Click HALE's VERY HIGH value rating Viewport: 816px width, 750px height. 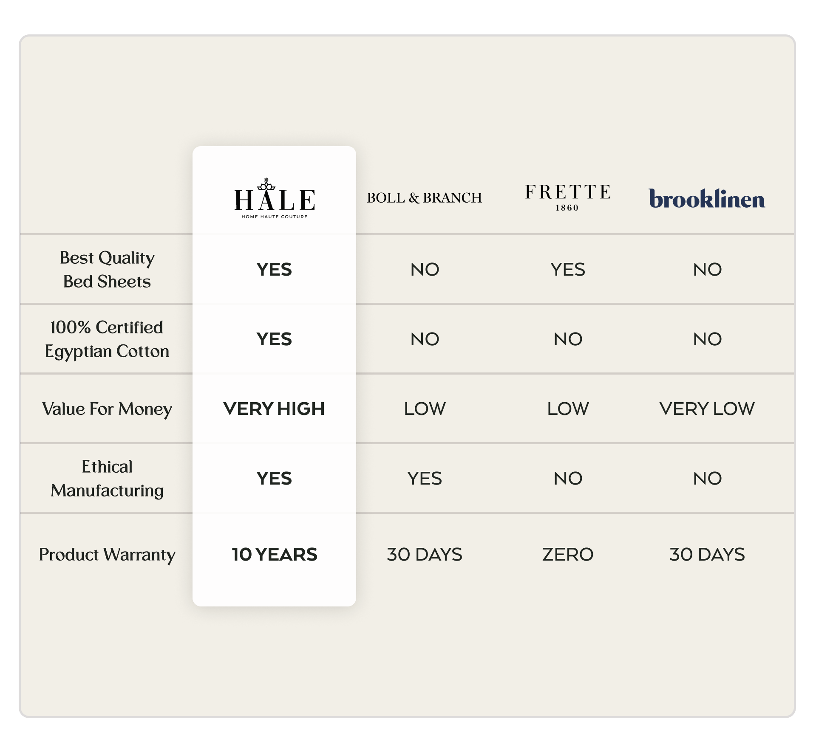[x=274, y=409]
